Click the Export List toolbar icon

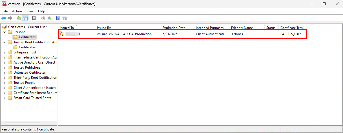[x=49, y=18]
